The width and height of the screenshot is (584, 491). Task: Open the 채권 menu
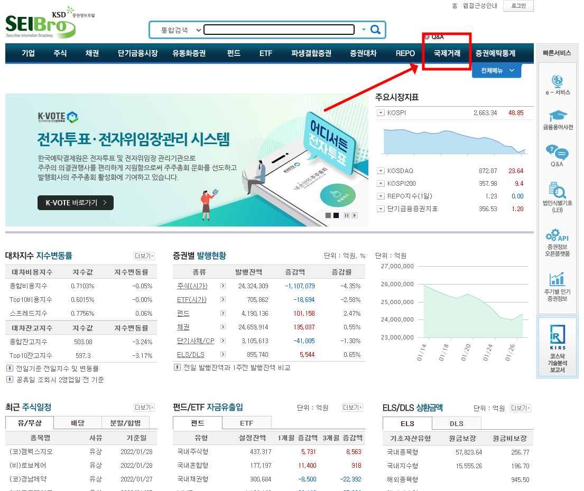pos(92,53)
